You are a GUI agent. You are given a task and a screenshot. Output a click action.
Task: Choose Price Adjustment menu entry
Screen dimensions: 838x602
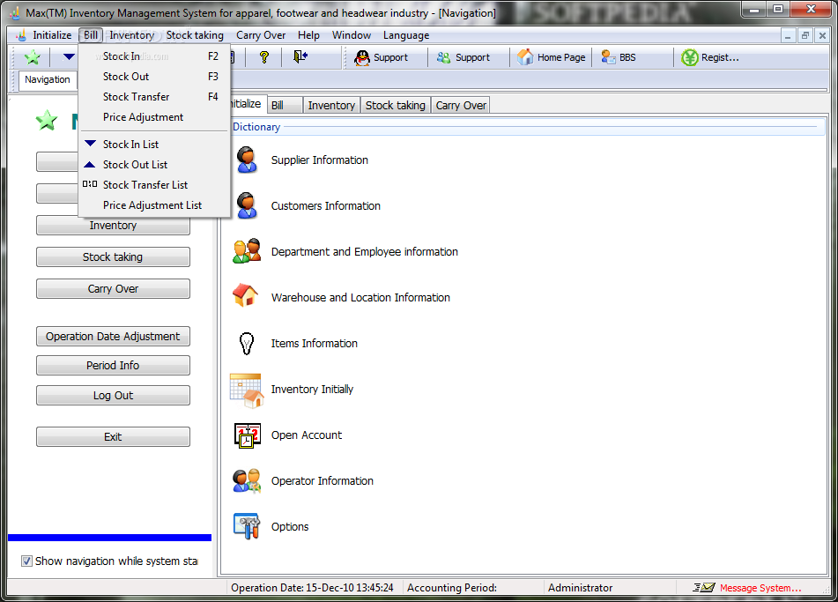[154, 117]
